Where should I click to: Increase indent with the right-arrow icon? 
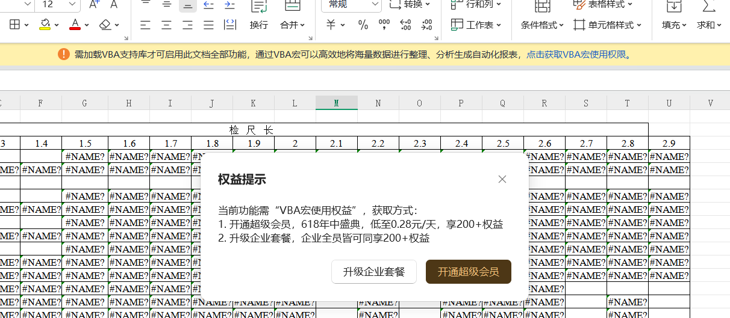click(229, 4)
